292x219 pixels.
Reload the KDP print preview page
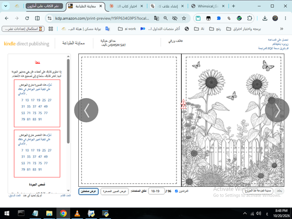coord(27,18)
